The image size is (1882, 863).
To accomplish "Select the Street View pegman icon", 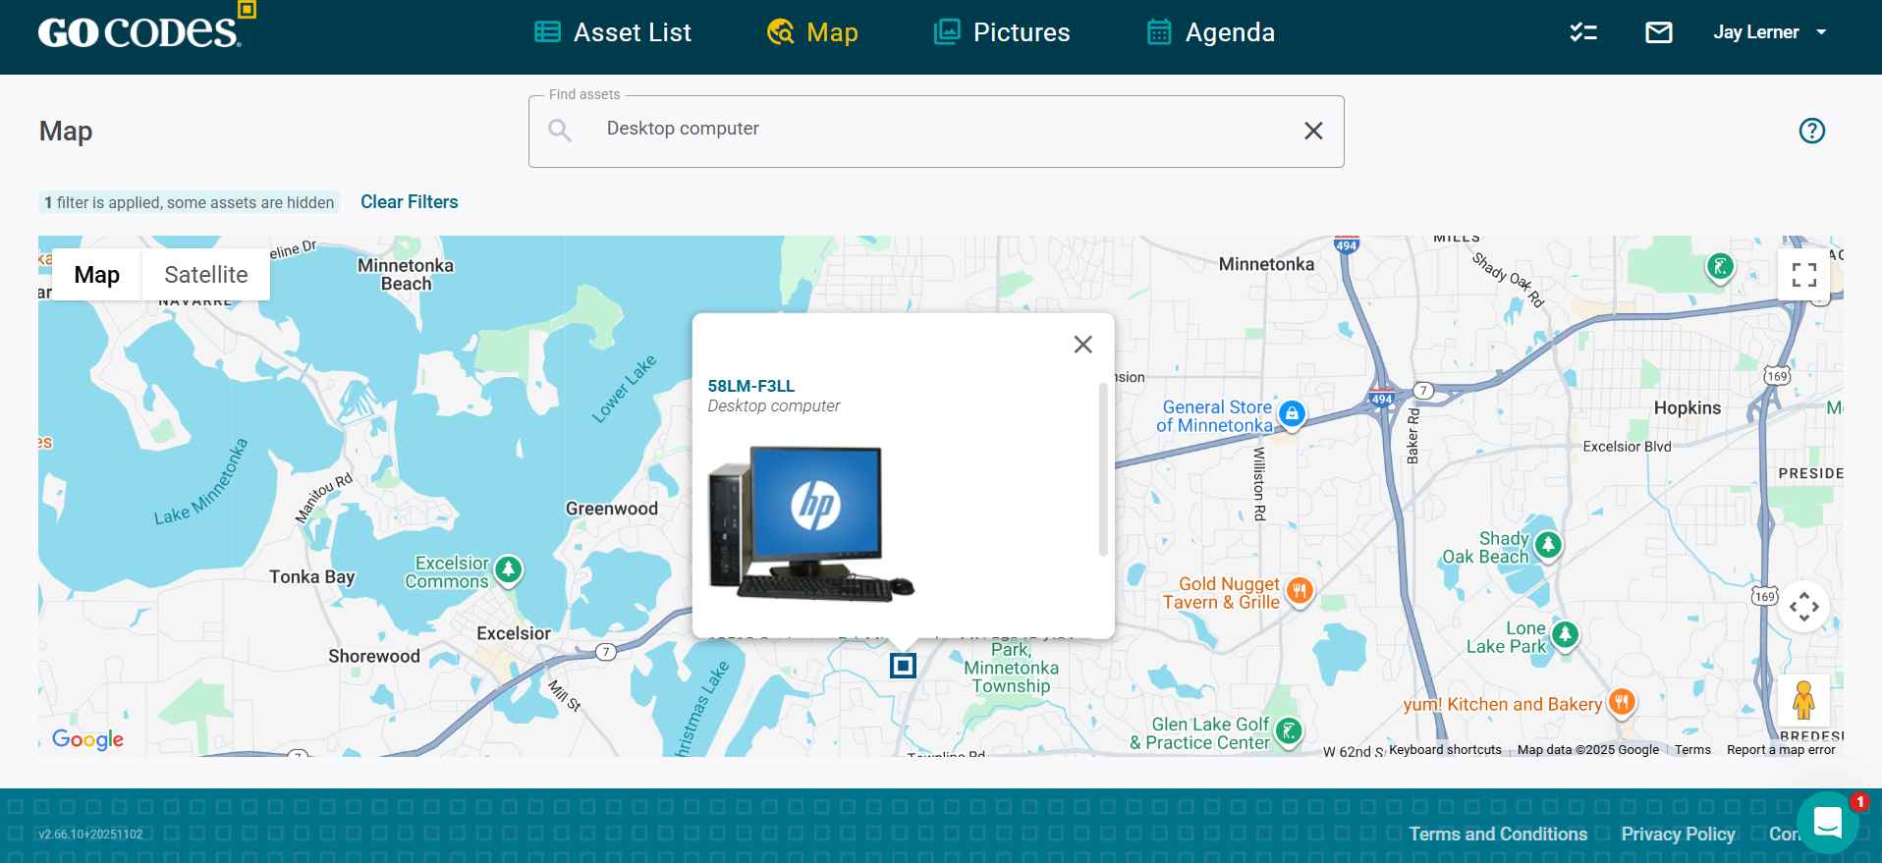I will 1802,700.
